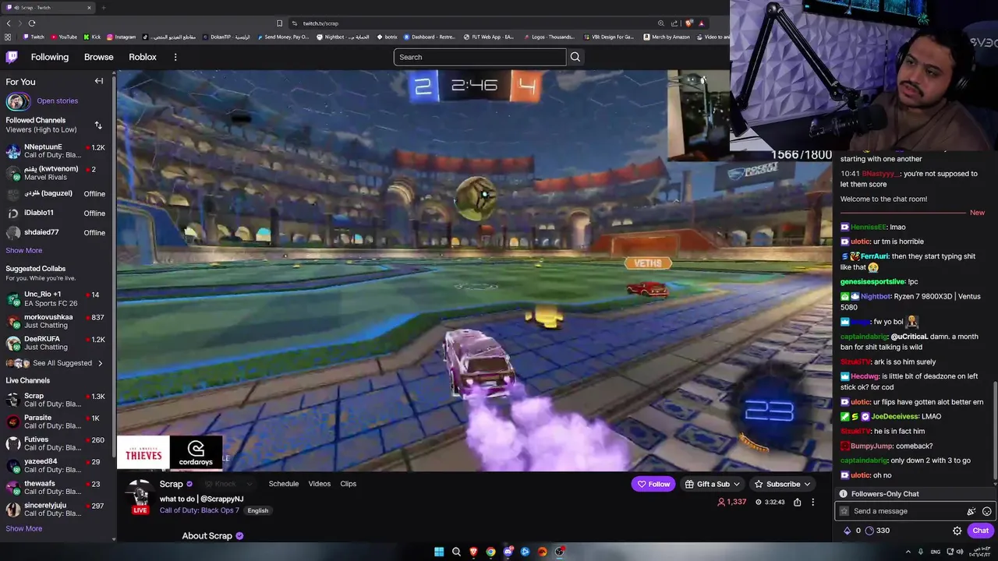Click the channel points balance icon
The width and height of the screenshot is (998, 561).
pos(869,531)
